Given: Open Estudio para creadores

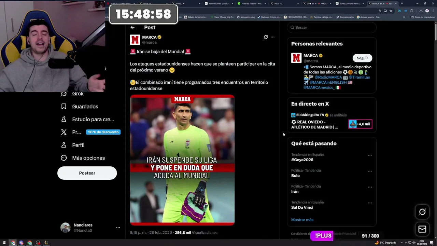Looking at the screenshot, I should point(87,119).
